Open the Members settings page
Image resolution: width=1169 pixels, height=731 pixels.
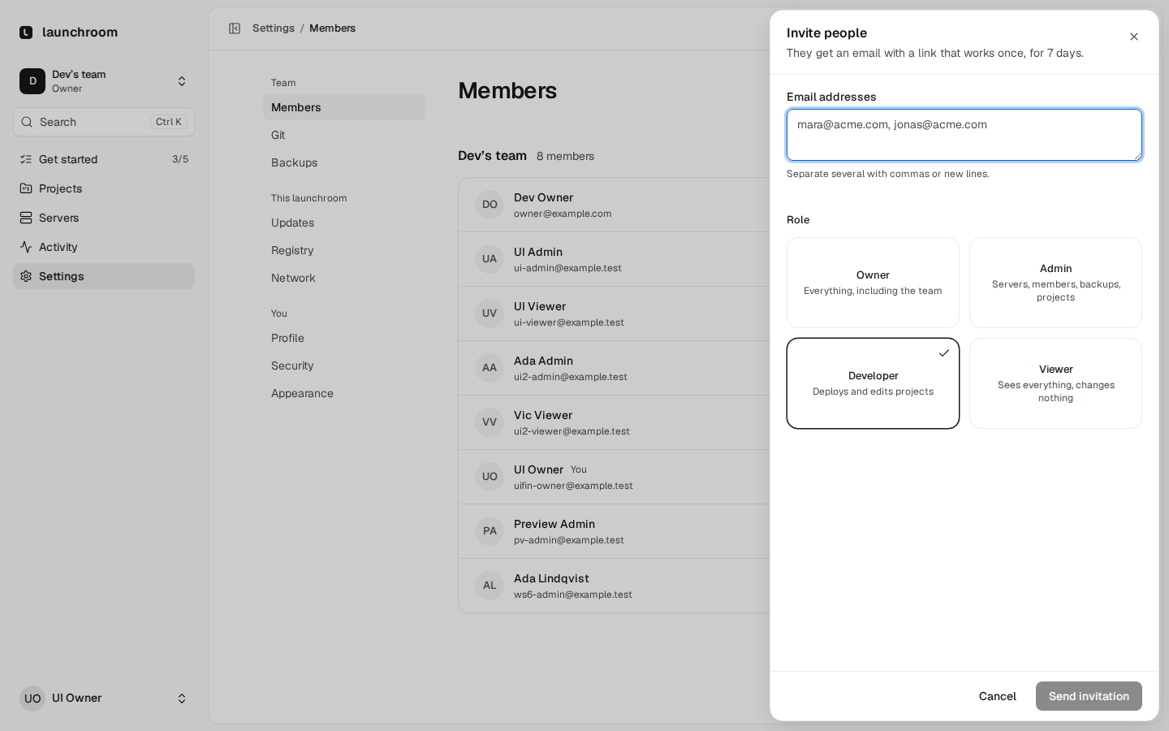(344, 107)
